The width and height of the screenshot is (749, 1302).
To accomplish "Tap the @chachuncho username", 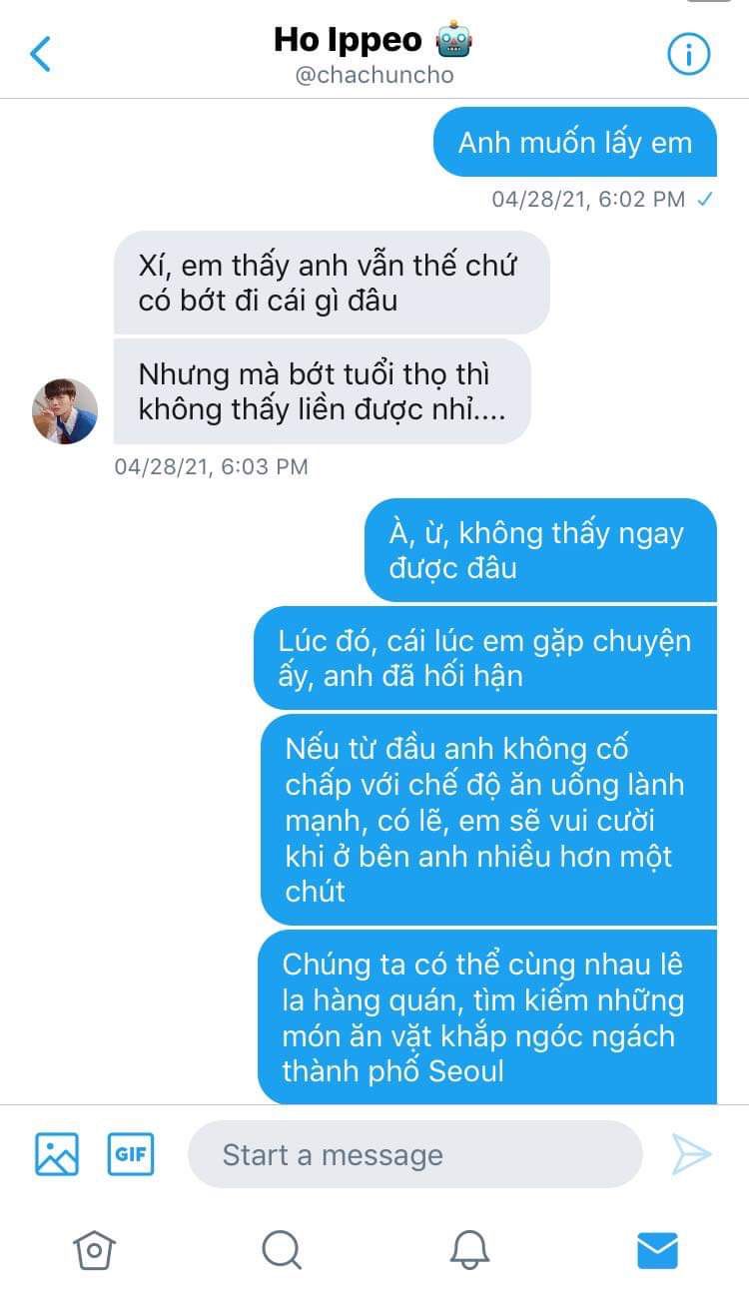I will (374, 76).
